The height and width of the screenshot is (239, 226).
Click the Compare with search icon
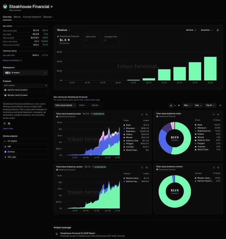(x=105, y=40)
